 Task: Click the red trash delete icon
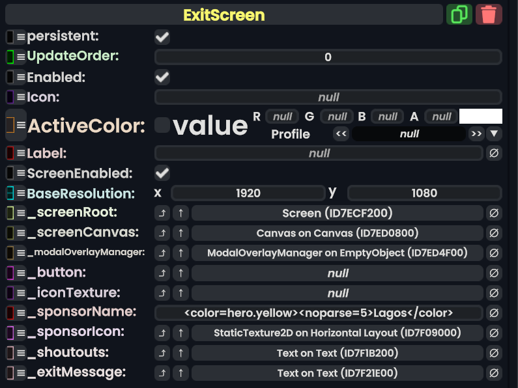tap(489, 14)
